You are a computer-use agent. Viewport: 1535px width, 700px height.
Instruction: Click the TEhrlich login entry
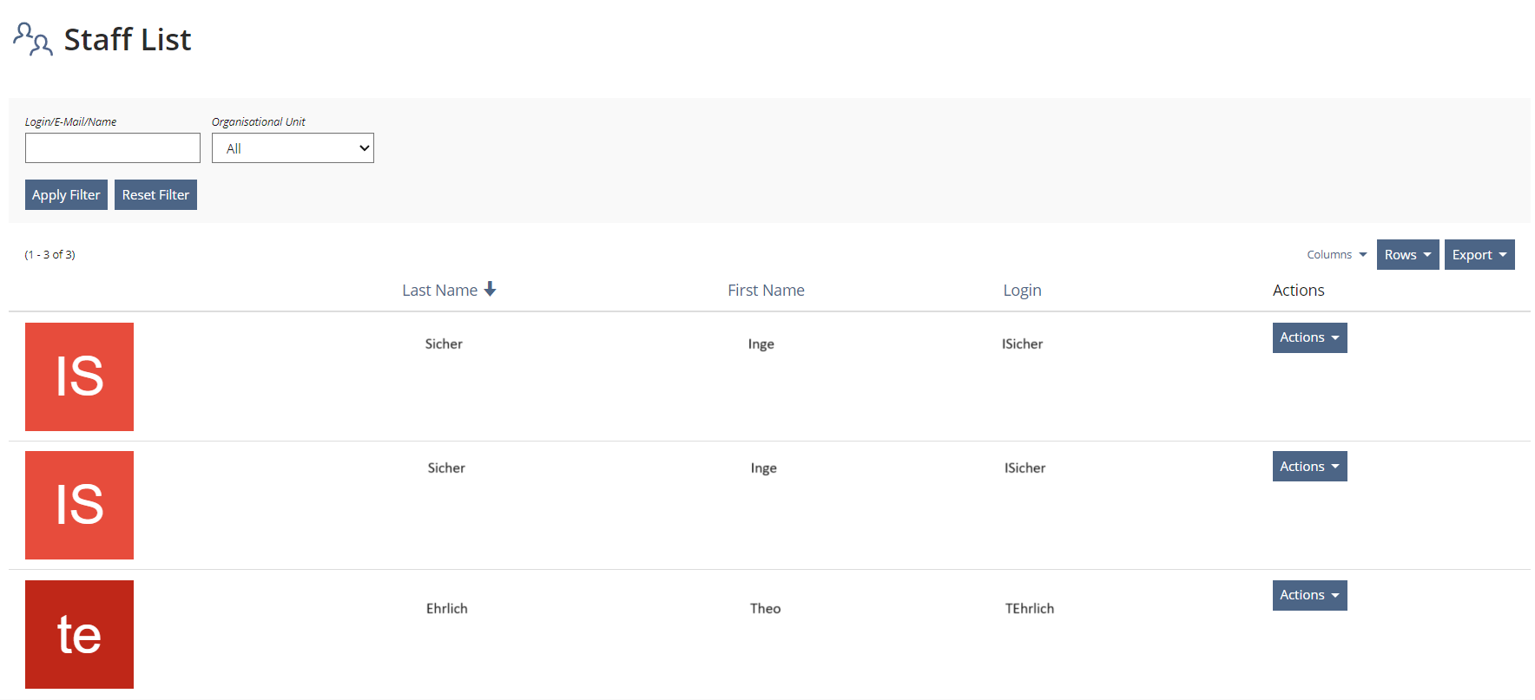1030,608
